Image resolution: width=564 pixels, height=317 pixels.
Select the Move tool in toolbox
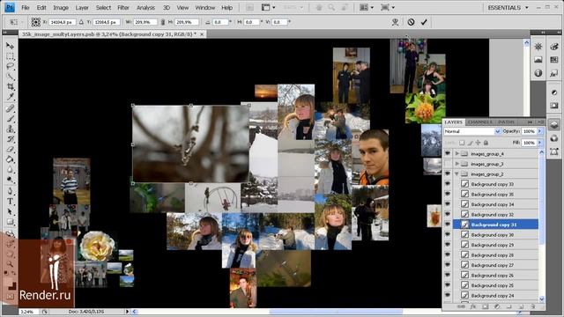point(10,46)
